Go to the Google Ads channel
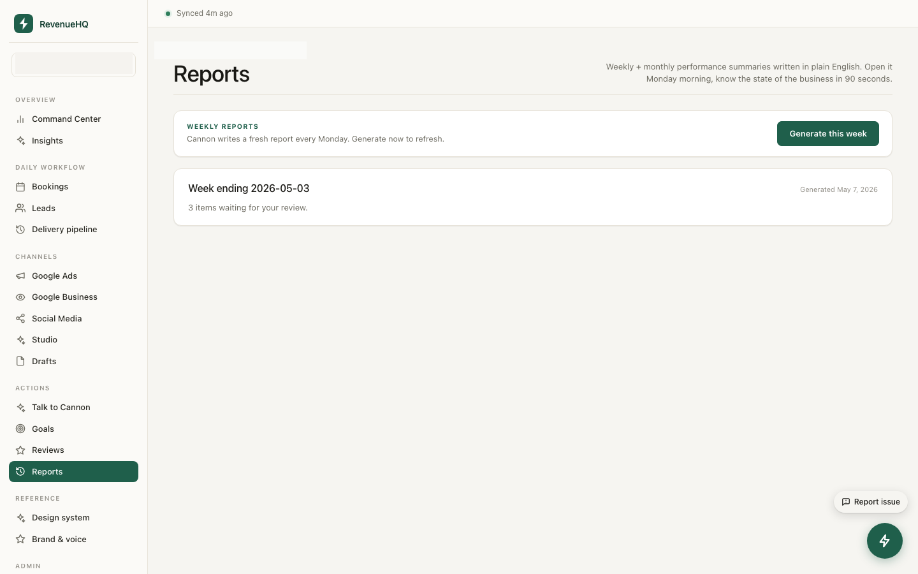Image resolution: width=918 pixels, height=574 pixels. (73, 276)
